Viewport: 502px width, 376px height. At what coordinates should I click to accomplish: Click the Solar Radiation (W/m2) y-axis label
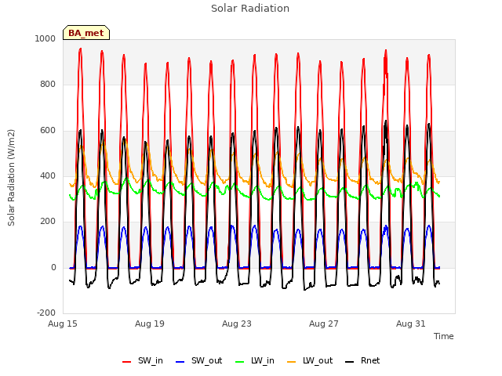pos(11,178)
